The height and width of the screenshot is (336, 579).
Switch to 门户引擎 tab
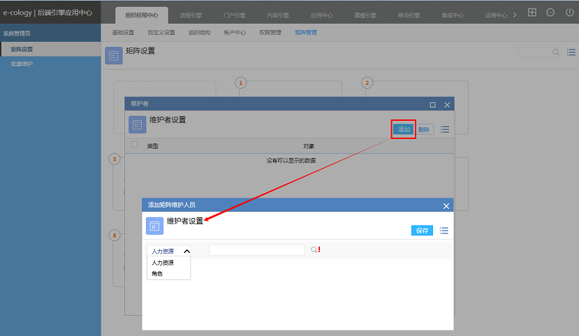(x=235, y=15)
